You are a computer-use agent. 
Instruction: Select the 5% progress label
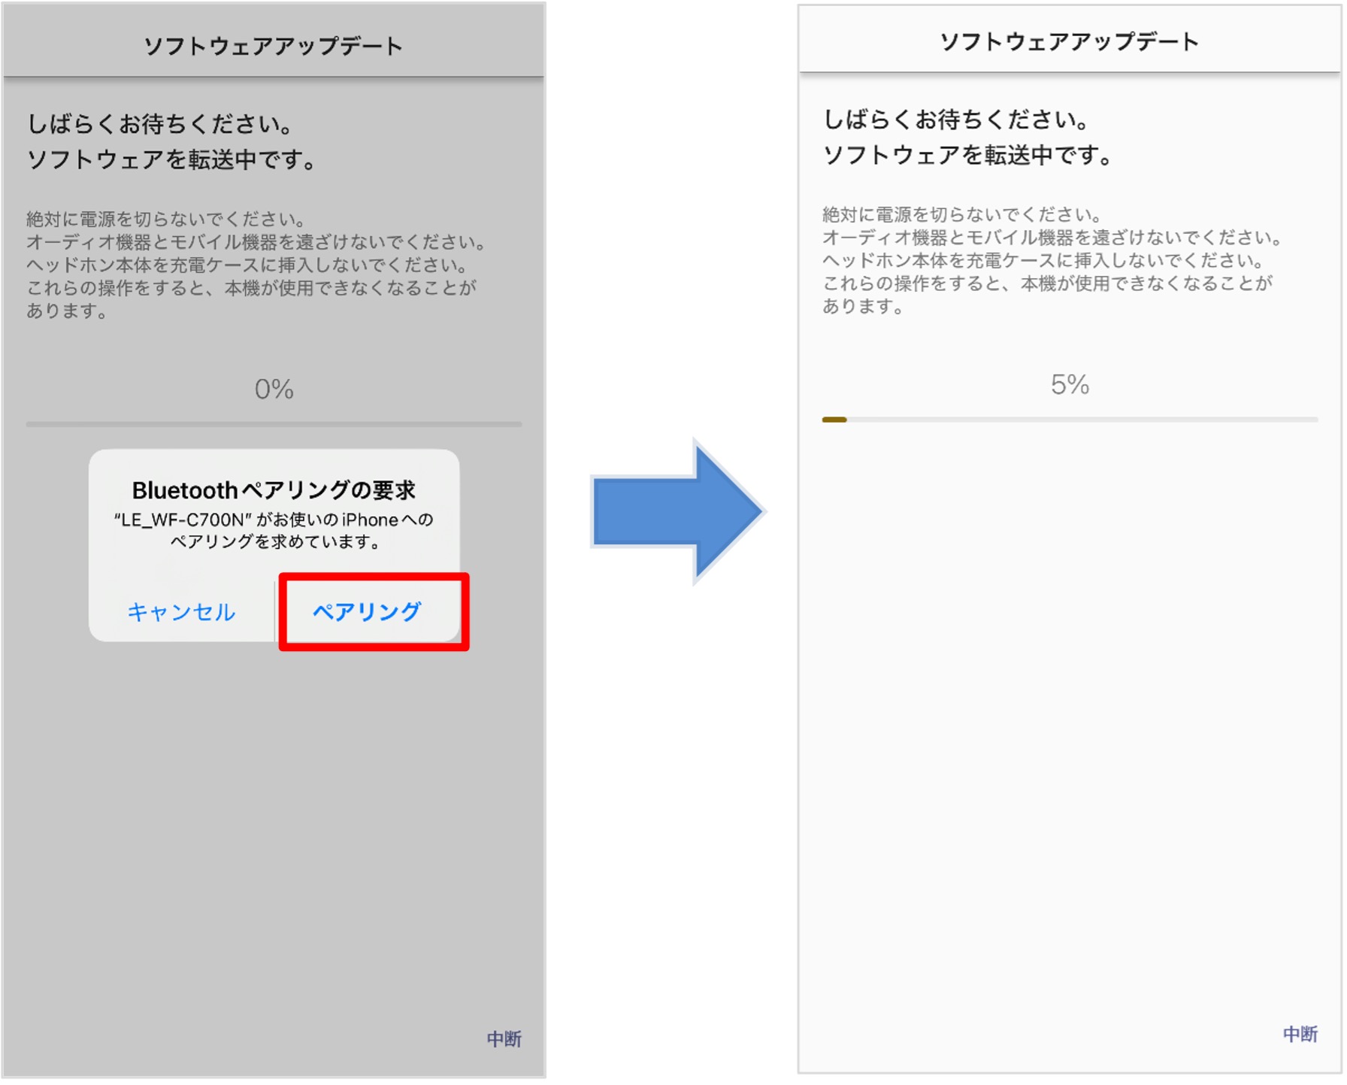[1069, 385]
